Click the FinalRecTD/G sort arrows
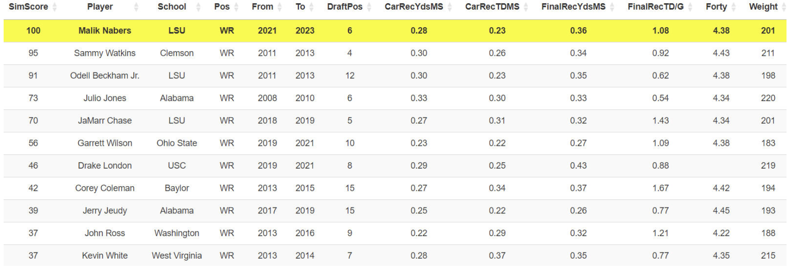The image size is (801, 270). pos(690,7)
